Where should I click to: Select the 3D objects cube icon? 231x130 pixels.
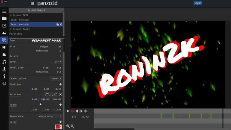point(4,40)
